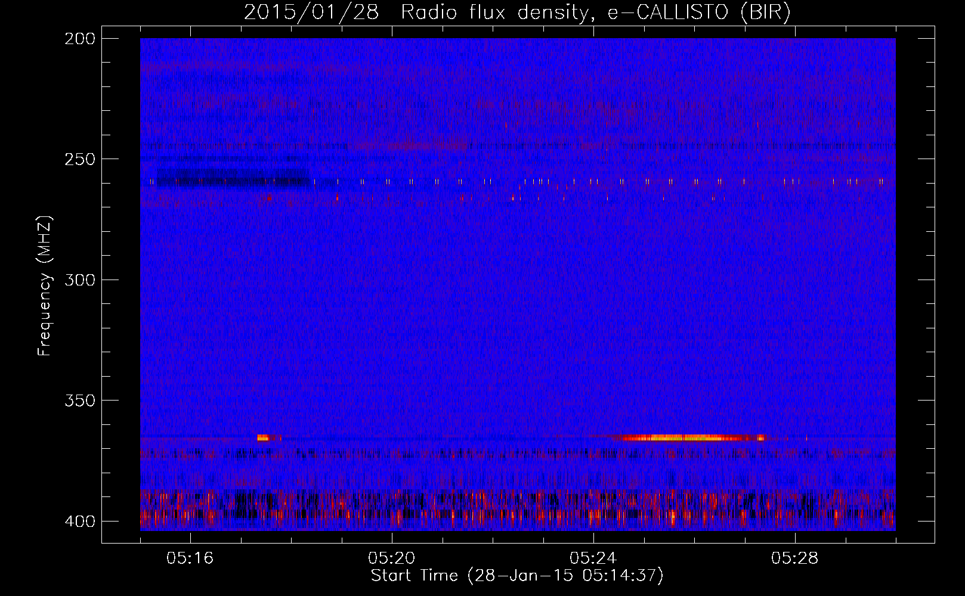Click the 400 frequency tick label
The width and height of the screenshot is (965, 596).
click(x=80, y=521)
